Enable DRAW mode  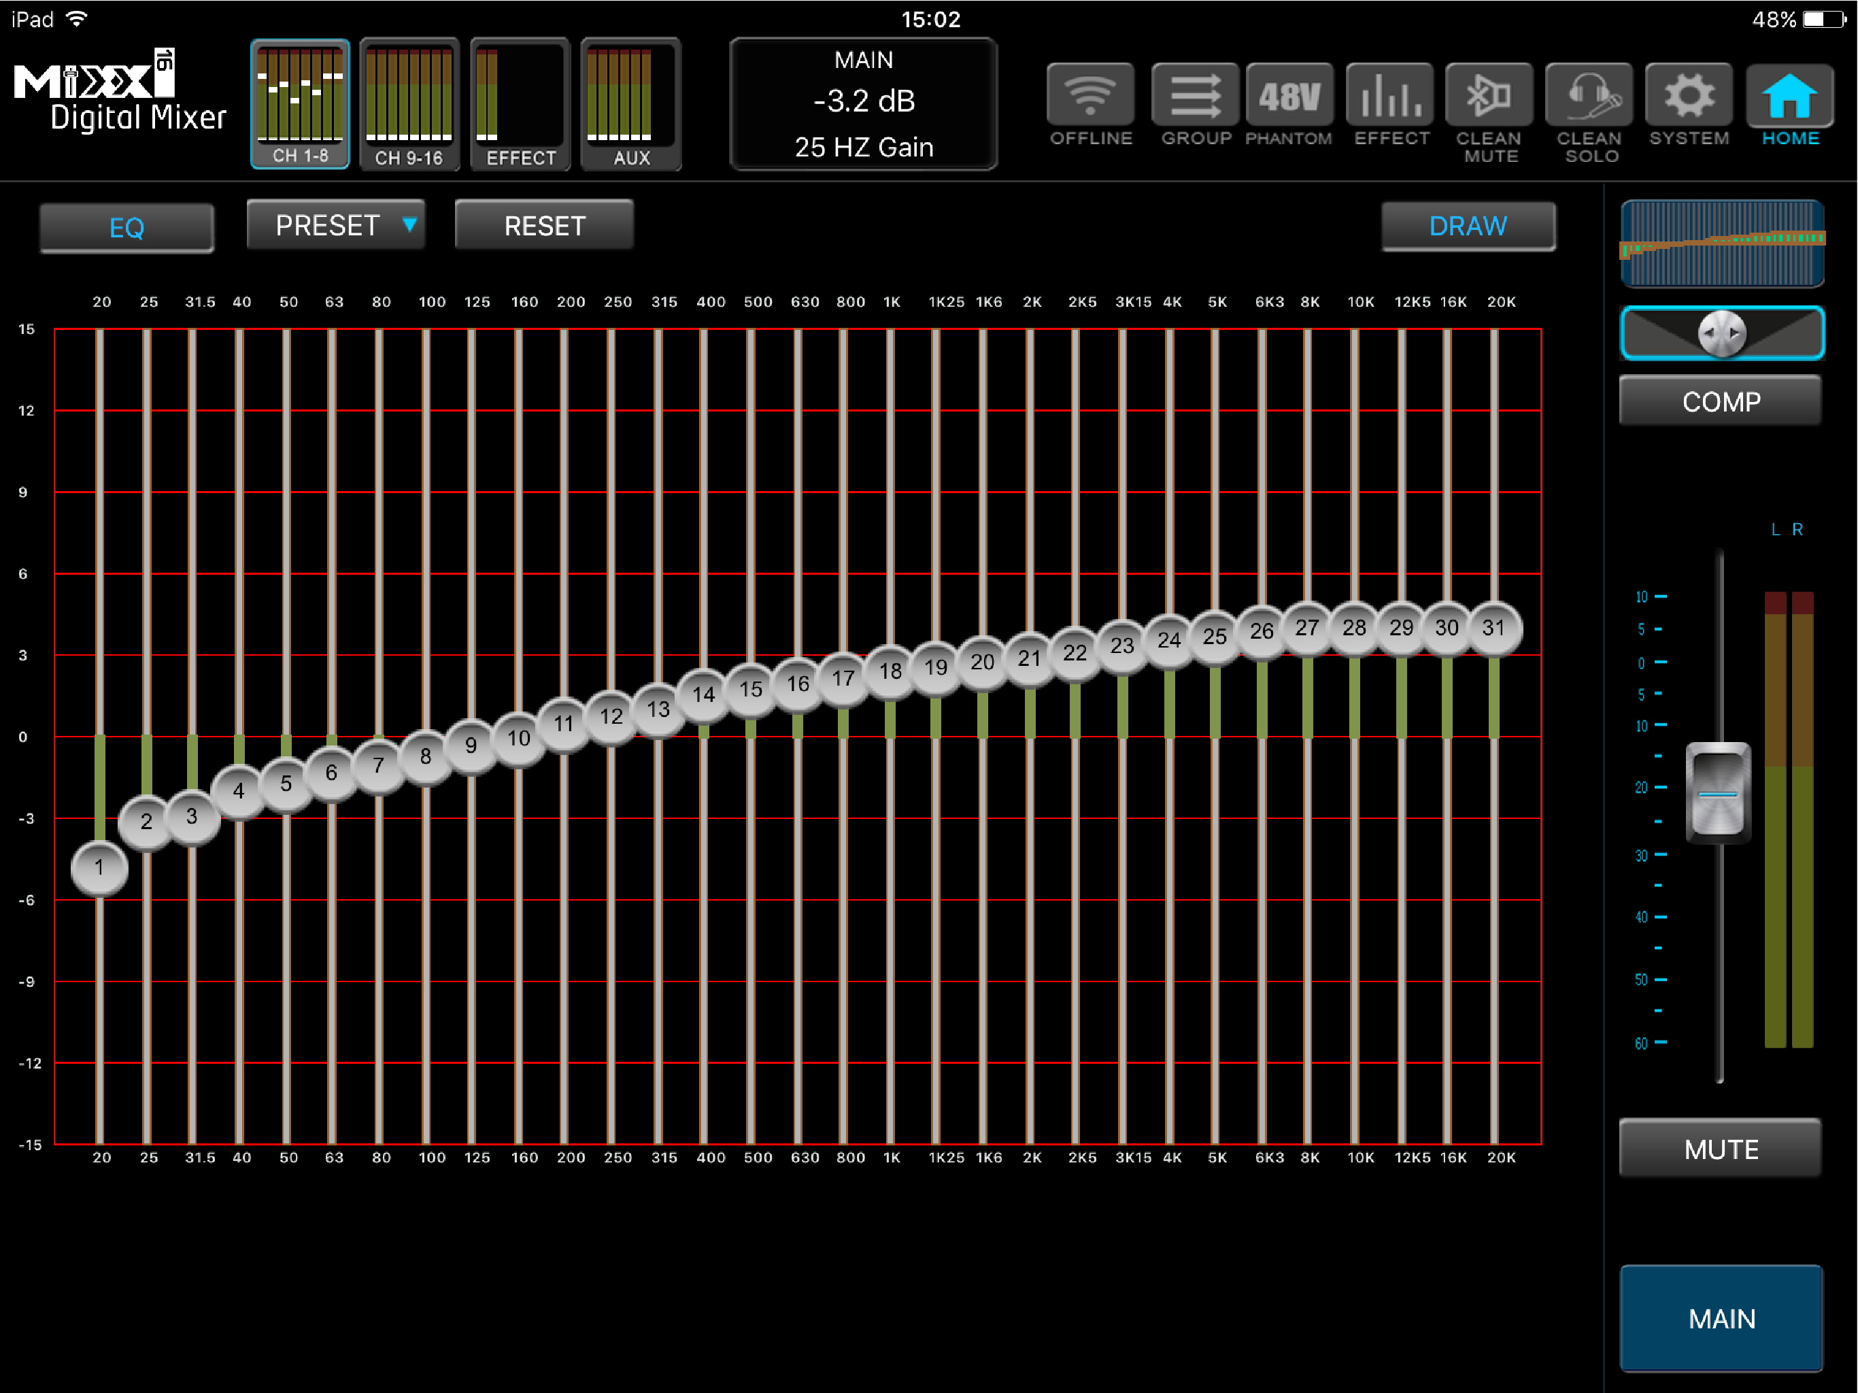pyautogui.click(x=1468, y=225)
